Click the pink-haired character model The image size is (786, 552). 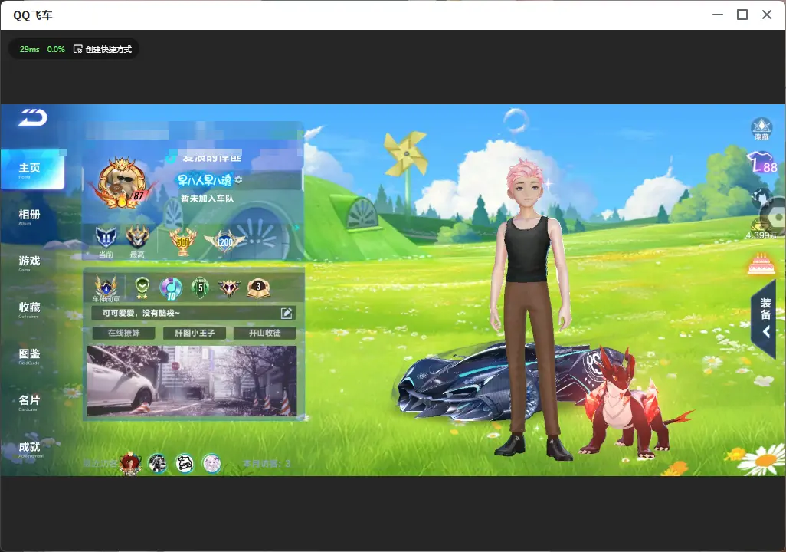click(x=532, y=307)
